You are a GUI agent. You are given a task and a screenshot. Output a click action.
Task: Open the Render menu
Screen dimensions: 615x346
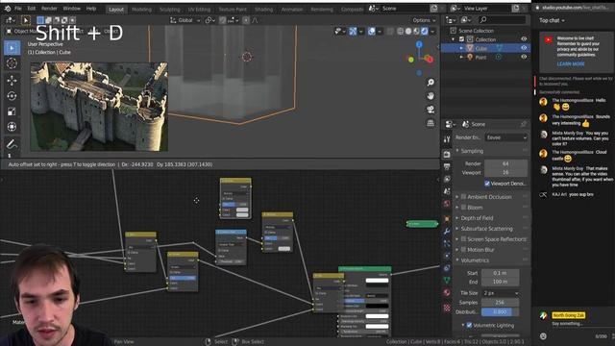click(x=49, y=9)
